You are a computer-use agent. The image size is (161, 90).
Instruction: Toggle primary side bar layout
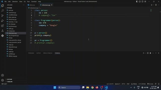pyautogui.click(x=137, y=1)
